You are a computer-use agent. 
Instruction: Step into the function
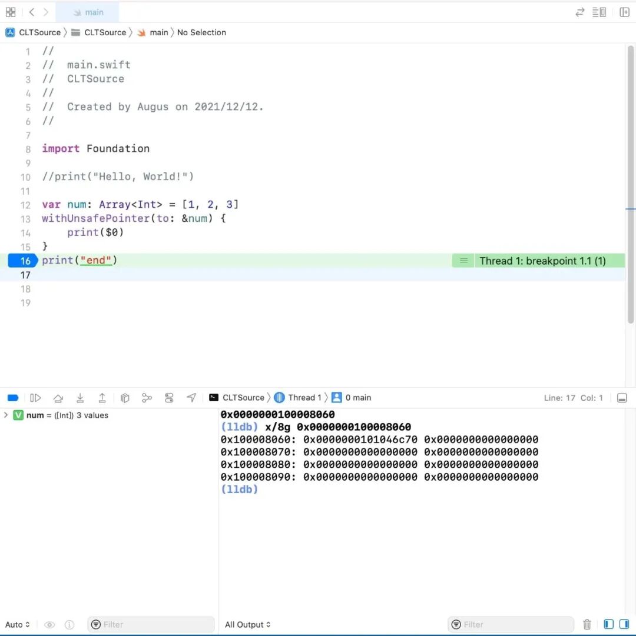pyautogui.click(x=80, y=398)
